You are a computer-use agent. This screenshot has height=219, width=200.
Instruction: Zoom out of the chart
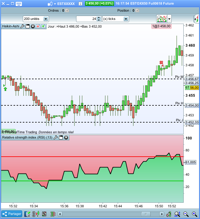click(186, 214)
